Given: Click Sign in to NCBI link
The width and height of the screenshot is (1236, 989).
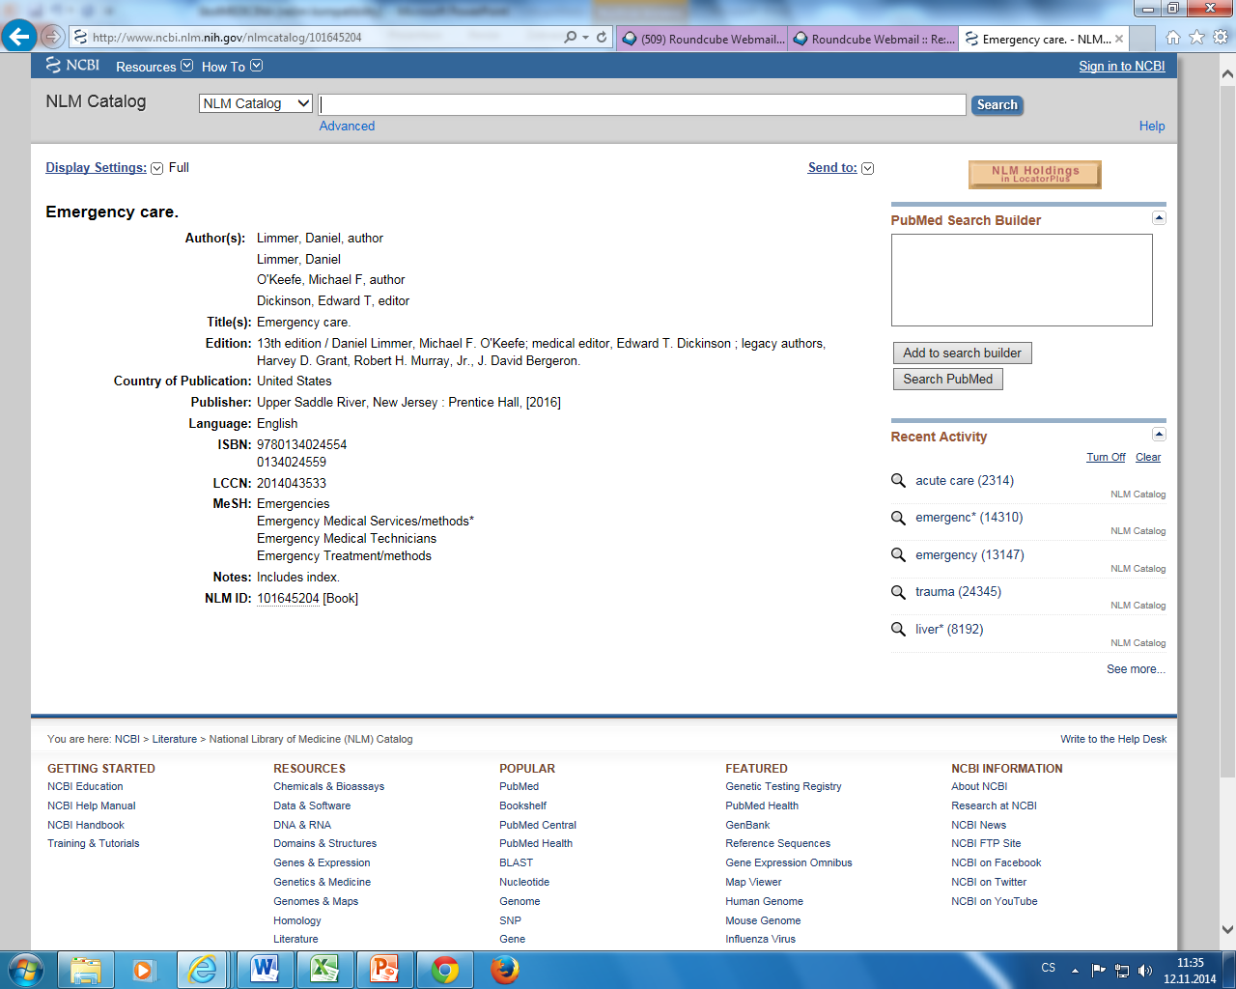Looking at the screenshot, I should (1122, 67).
